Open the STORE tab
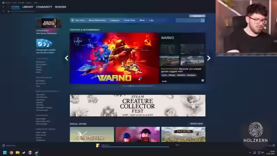 point(16,7)
